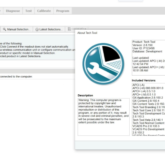Select the 'APCI (-A)' entry

click(139, 85)
